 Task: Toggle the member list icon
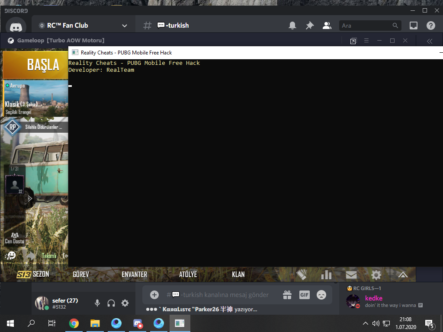point(327,26)
